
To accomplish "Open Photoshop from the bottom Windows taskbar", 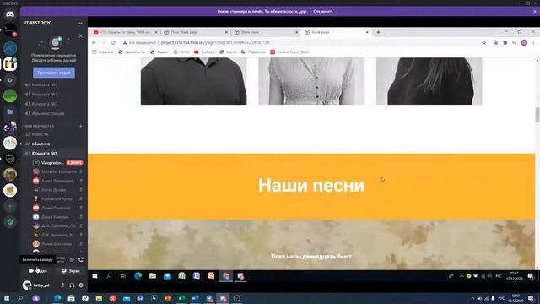I will coord(154,298).
